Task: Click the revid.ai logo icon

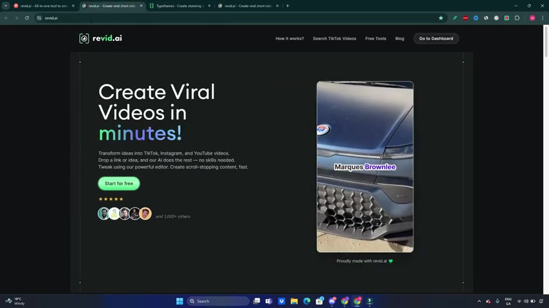Action: [x=84, y=38]
